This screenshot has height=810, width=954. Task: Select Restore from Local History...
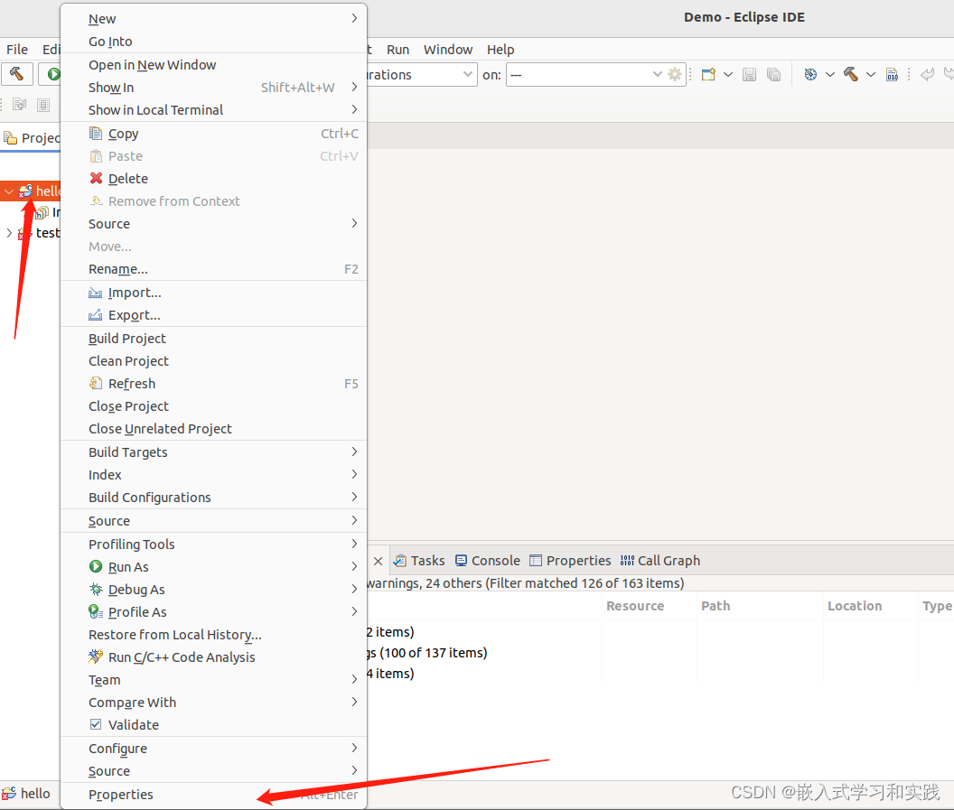pyautogui.click(x=213, y=634)
